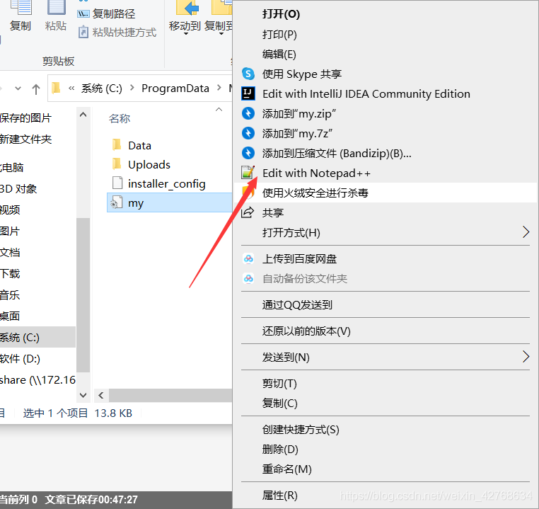This screenshot has width=539, height=509.
Task: Select 打开(O) from context menu
Action: click(281, 14)
